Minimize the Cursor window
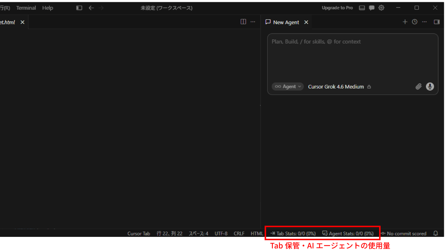The width and height of the screenshot is (446, 251). pyautogui.click(x=399, y=8)
